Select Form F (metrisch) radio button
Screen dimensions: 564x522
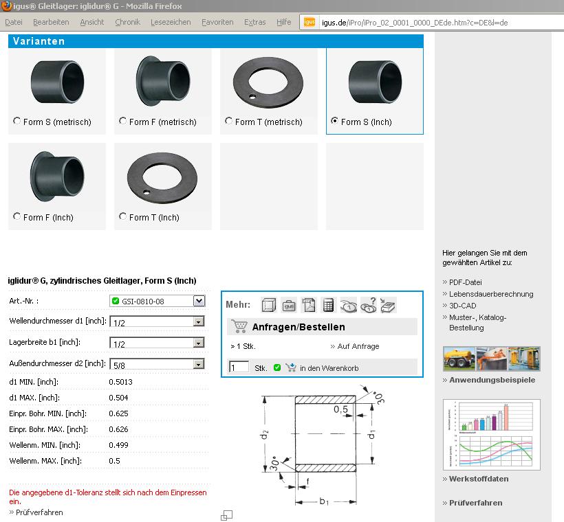click(x=122, y=121)
